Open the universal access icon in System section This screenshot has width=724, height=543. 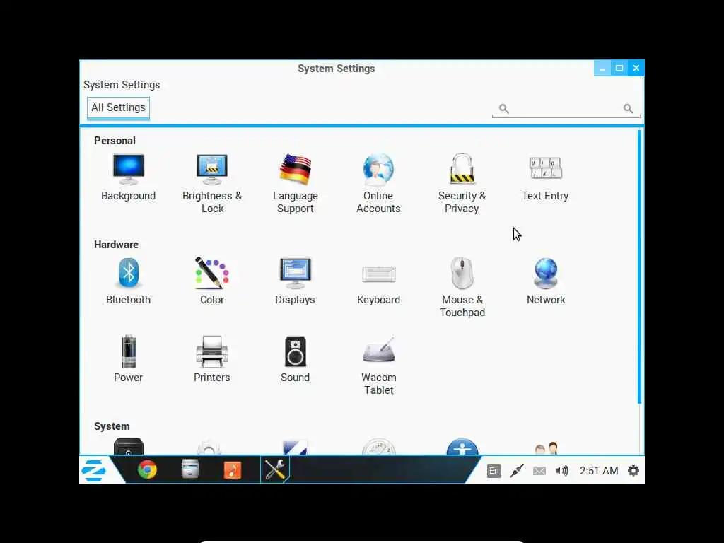pyautogui.click(x=462, y=447)
